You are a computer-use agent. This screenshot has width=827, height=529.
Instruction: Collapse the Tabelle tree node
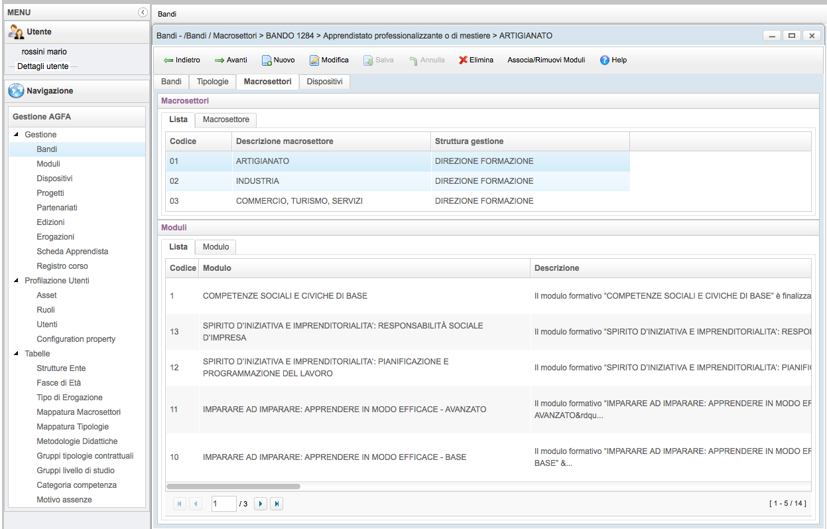(17, 354)
